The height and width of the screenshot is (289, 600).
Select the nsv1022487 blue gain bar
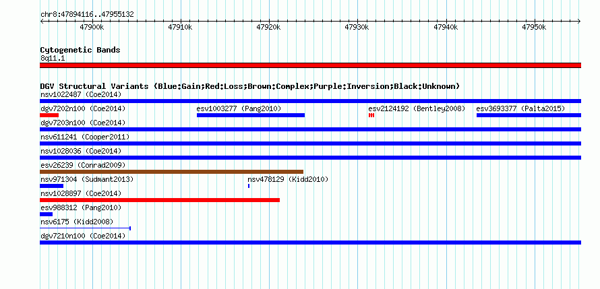[x=310, y=101]
